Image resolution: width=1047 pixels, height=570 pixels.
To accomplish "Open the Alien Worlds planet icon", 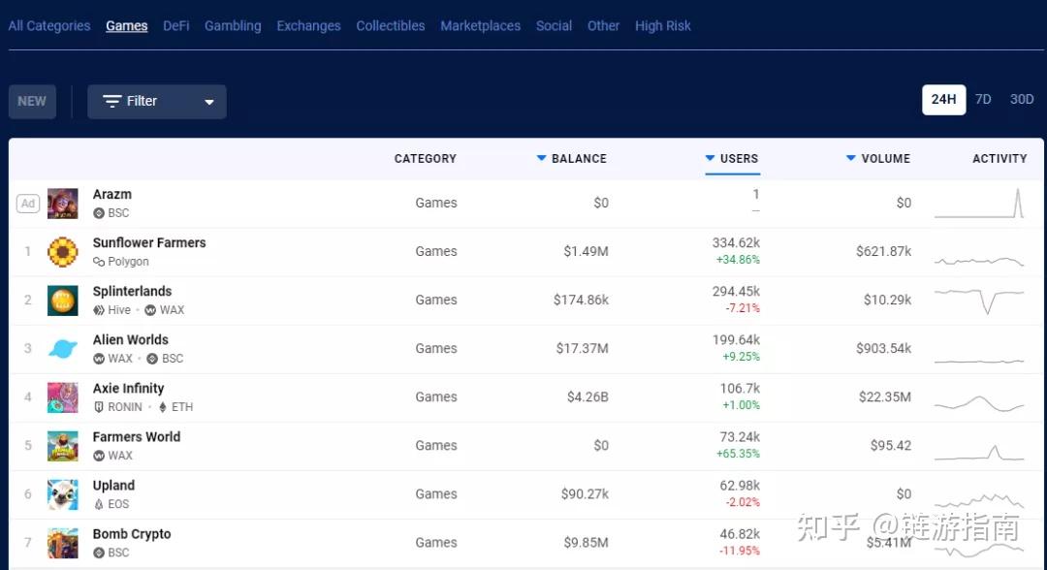I will pyautogui.click(x=63, y=349).
